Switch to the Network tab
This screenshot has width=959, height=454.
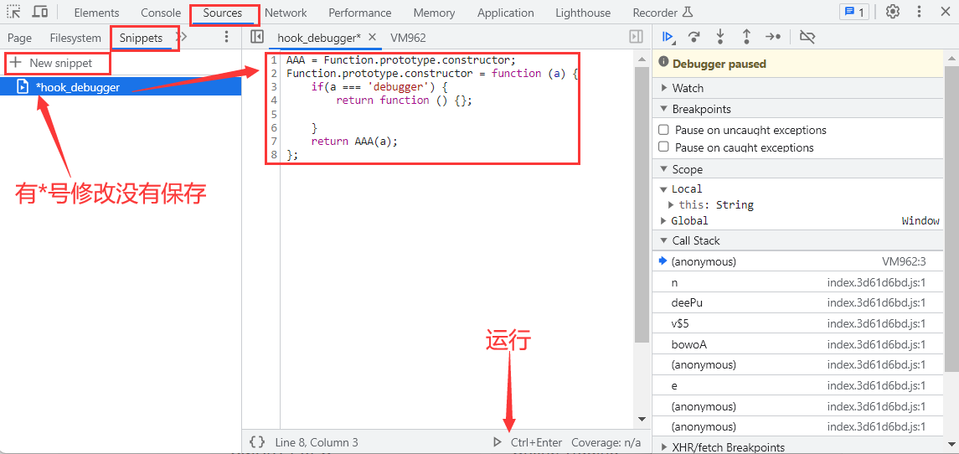[286, 13]
